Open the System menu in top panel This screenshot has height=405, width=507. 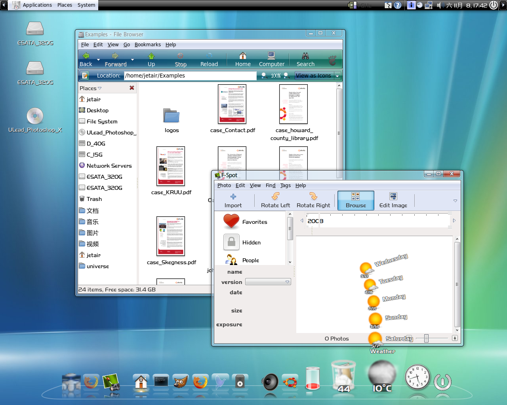click(86, 5)
